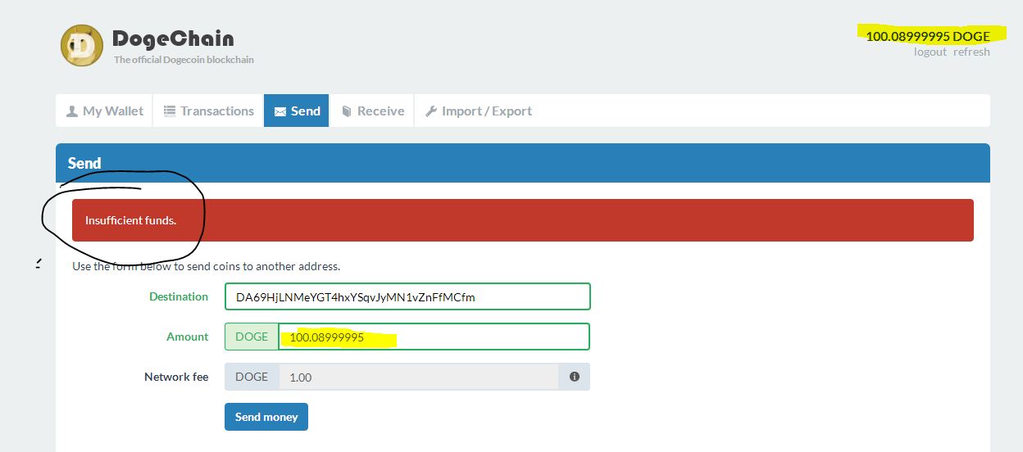This screenshot has height=452, width=1023.
Task: Click the DogeChain title text
Action: pos(172,38)
